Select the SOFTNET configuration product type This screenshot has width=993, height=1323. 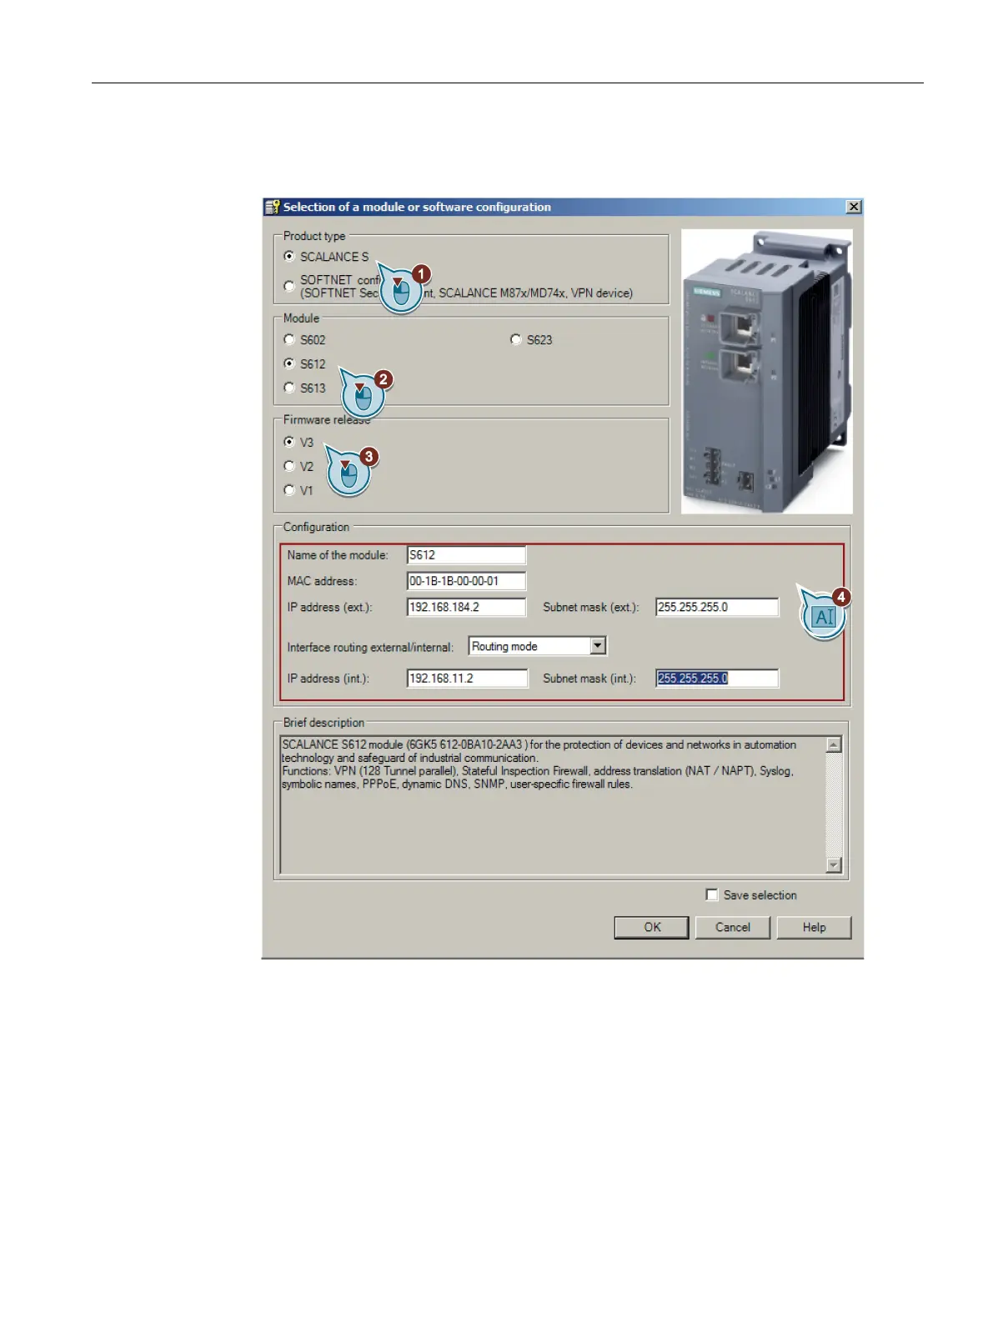289,286
